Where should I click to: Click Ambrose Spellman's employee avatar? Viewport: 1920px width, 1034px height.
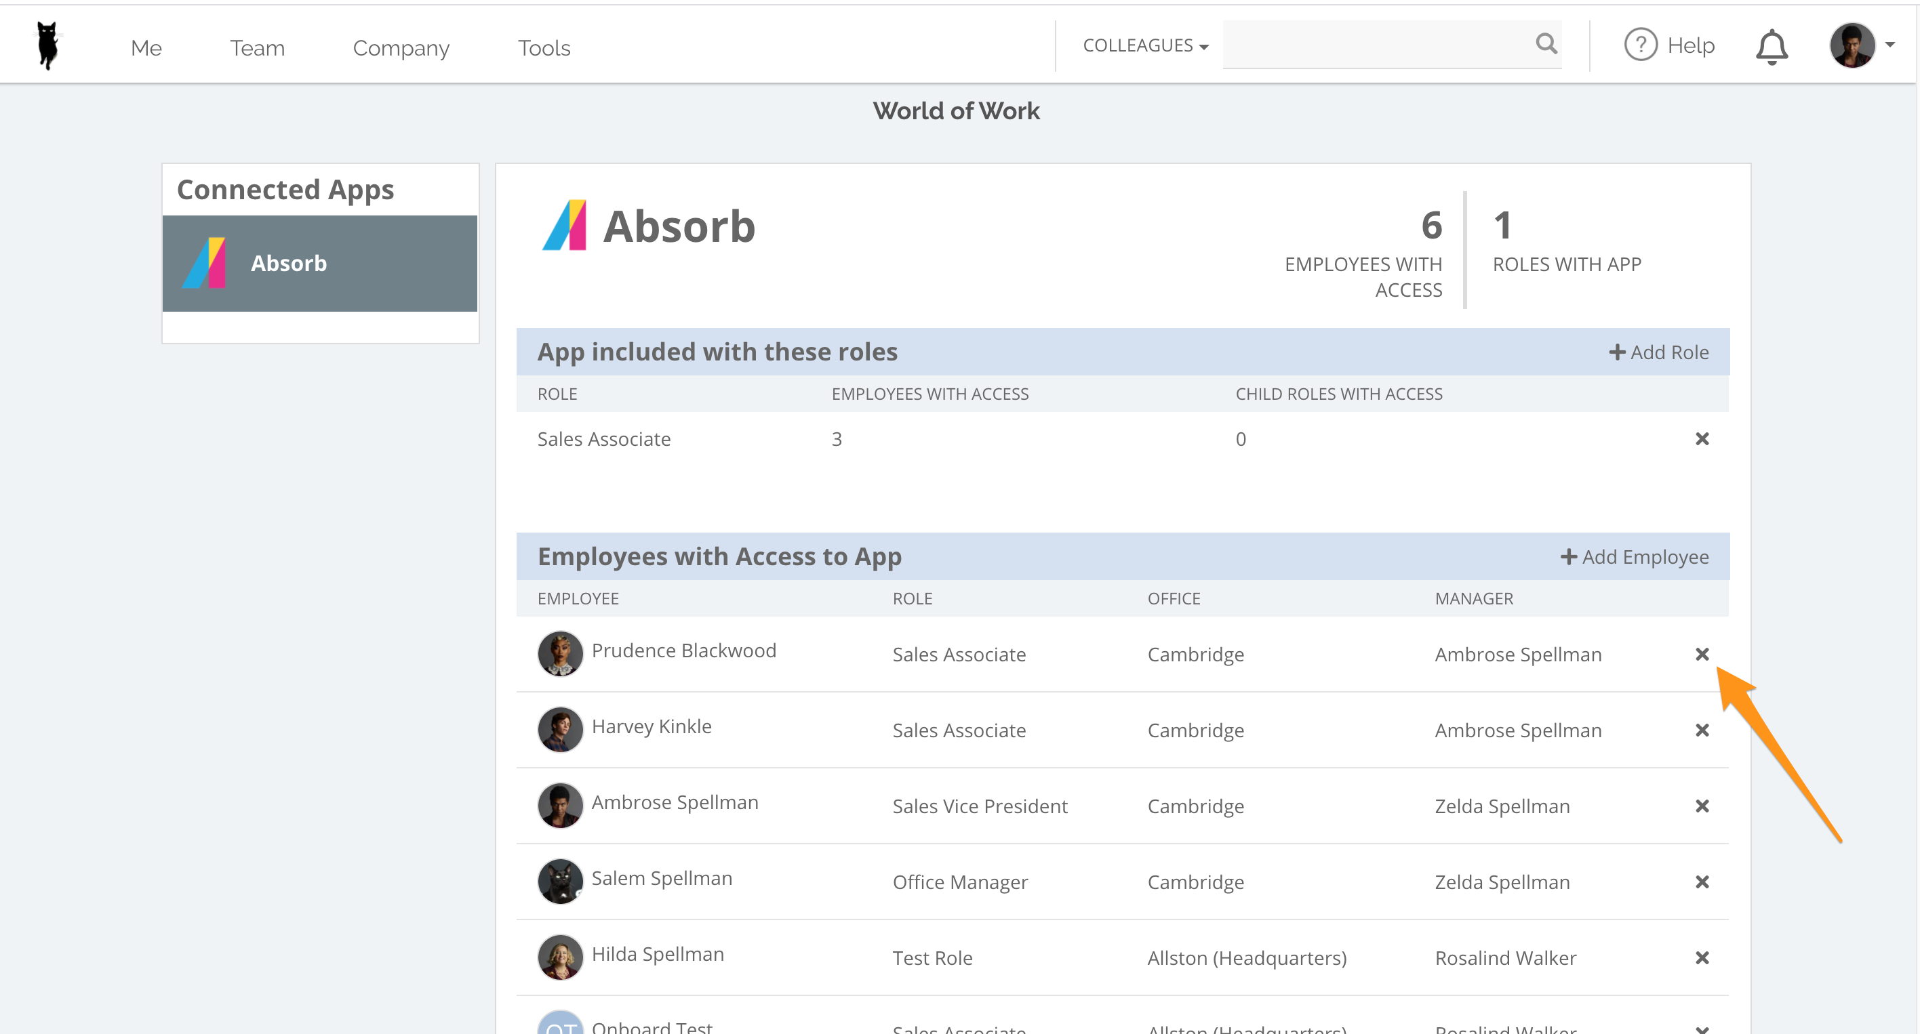561,805
